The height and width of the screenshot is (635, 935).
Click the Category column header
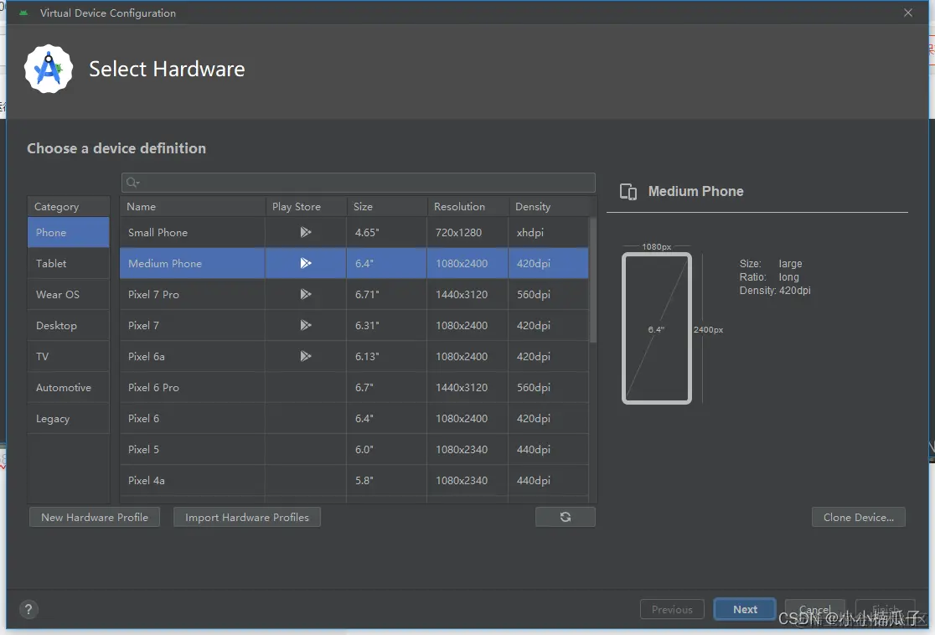[x=69, y=206]
